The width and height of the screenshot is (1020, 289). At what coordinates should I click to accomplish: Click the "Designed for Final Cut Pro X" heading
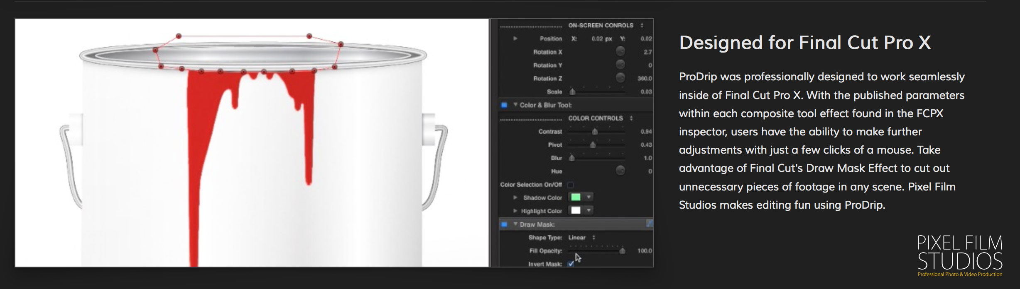(805, 43)
